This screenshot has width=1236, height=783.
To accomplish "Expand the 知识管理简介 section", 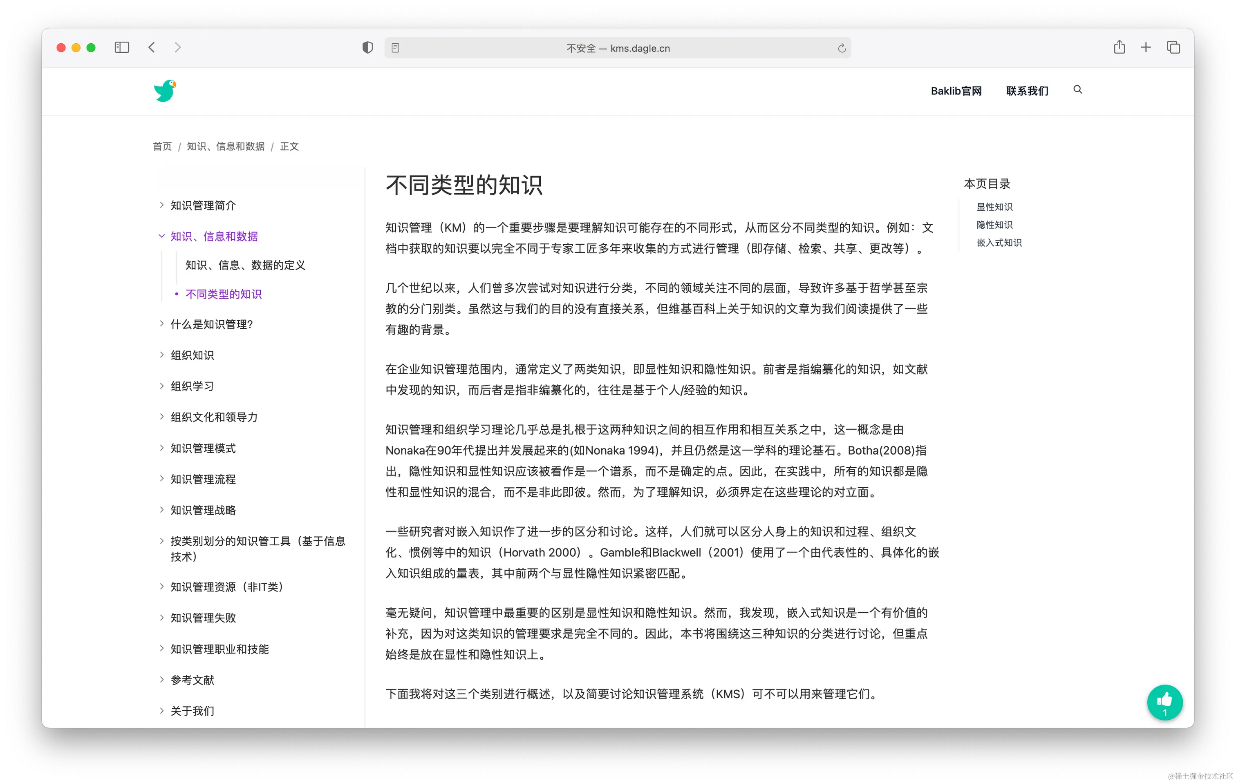I will point(162,205).
